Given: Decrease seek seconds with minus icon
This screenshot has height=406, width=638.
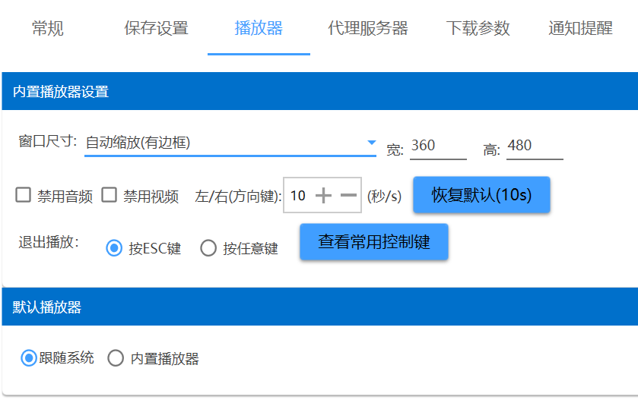Looking at the screenshot, I should (x=349, y=195).
